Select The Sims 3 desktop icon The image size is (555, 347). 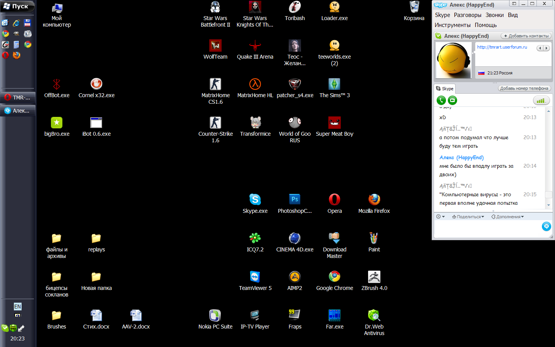[x=335, y=88]
